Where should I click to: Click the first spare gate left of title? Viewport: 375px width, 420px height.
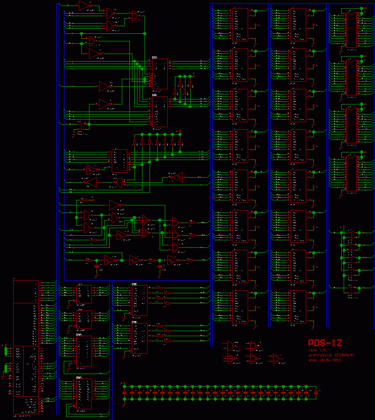point(230,346)
